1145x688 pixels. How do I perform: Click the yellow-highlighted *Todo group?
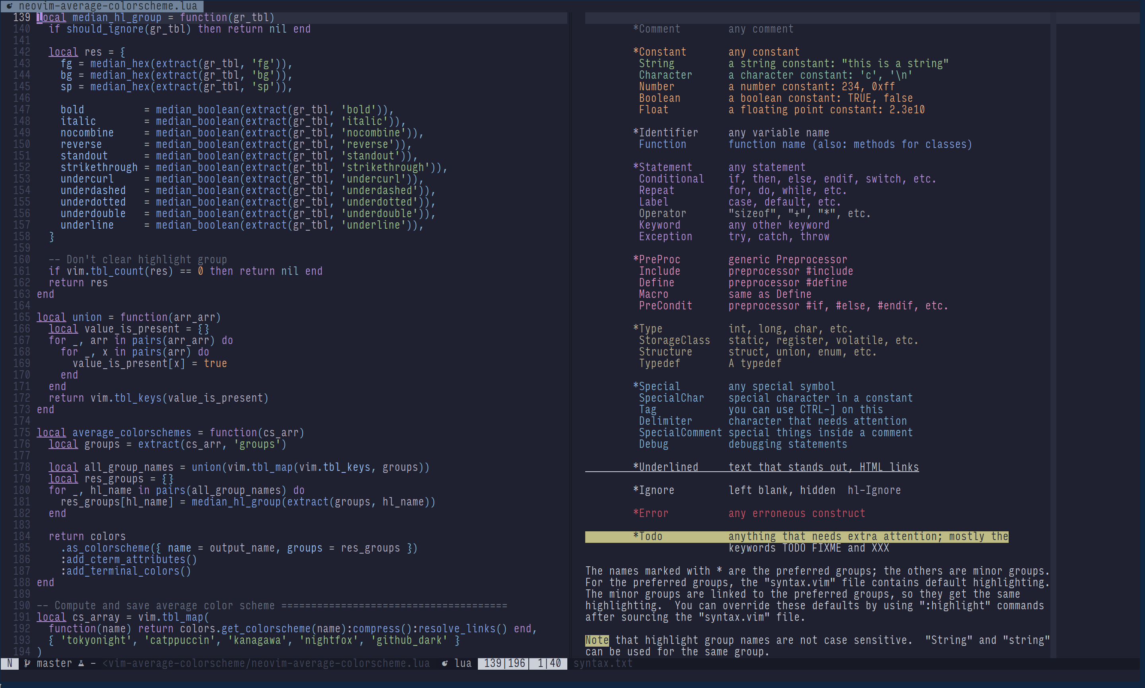tap(648, 536)
